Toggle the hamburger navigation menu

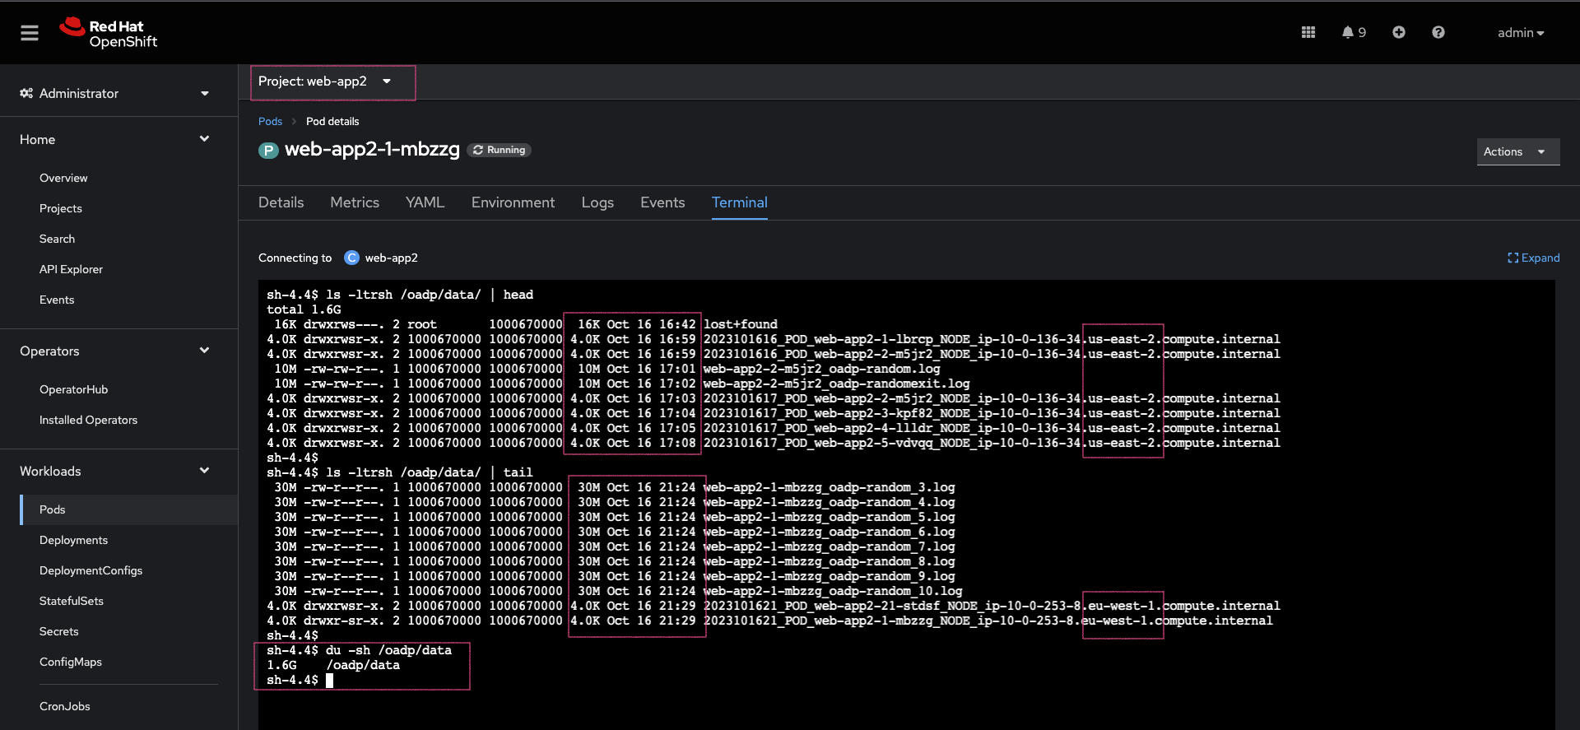[30, 33]
